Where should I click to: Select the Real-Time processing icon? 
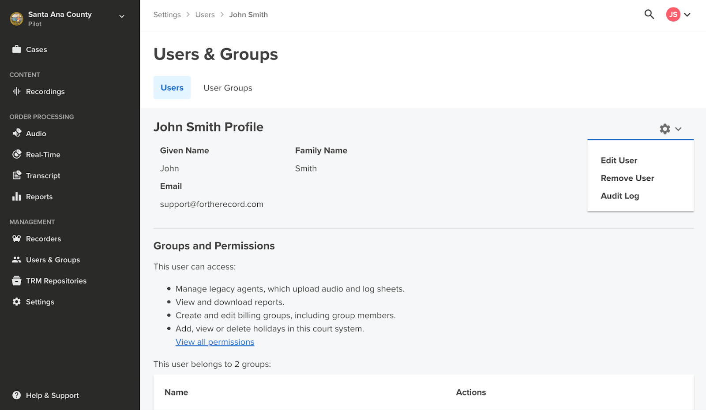(x=17, y=154)
